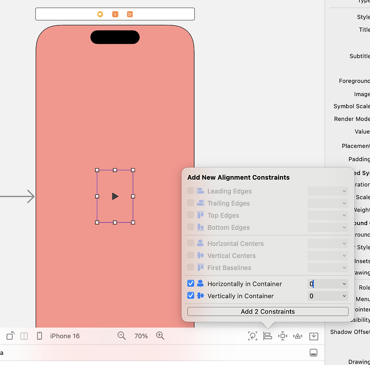Open the Update Frames tool
The height and width of the screenshot is (365, 370).
click(253, 336)
